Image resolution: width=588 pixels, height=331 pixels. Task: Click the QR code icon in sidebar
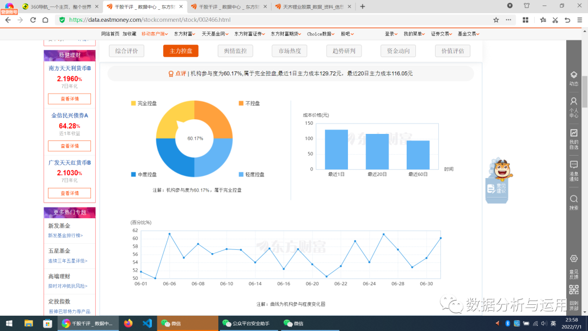click(x=574, y=290)
